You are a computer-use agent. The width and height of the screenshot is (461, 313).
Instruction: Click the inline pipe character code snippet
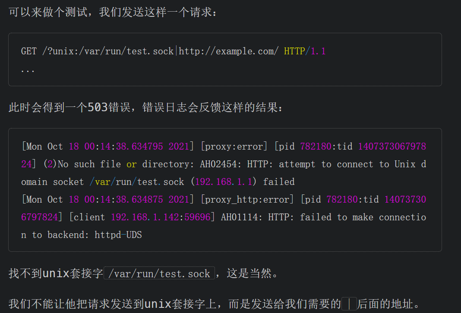[x=349, y=304]
